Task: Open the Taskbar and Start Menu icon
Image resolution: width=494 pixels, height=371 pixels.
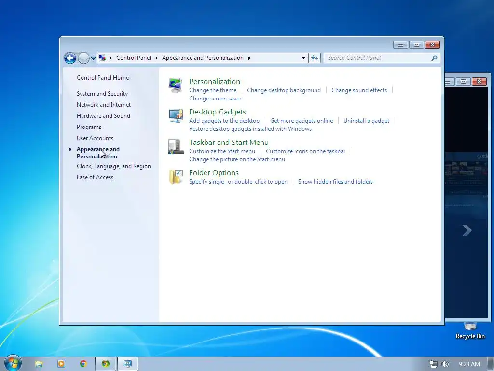Action: pyautogui.click(x=176, y=146)
